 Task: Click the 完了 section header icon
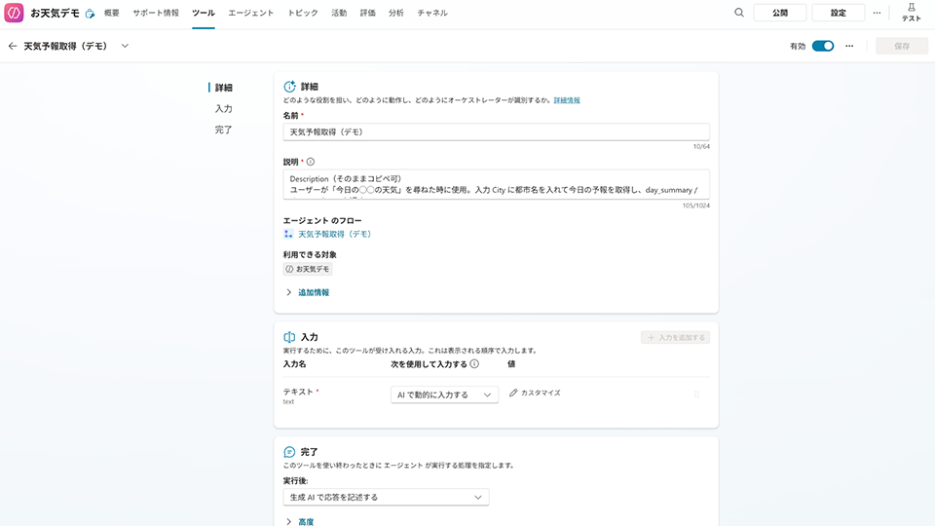click(x=289, y=452)
